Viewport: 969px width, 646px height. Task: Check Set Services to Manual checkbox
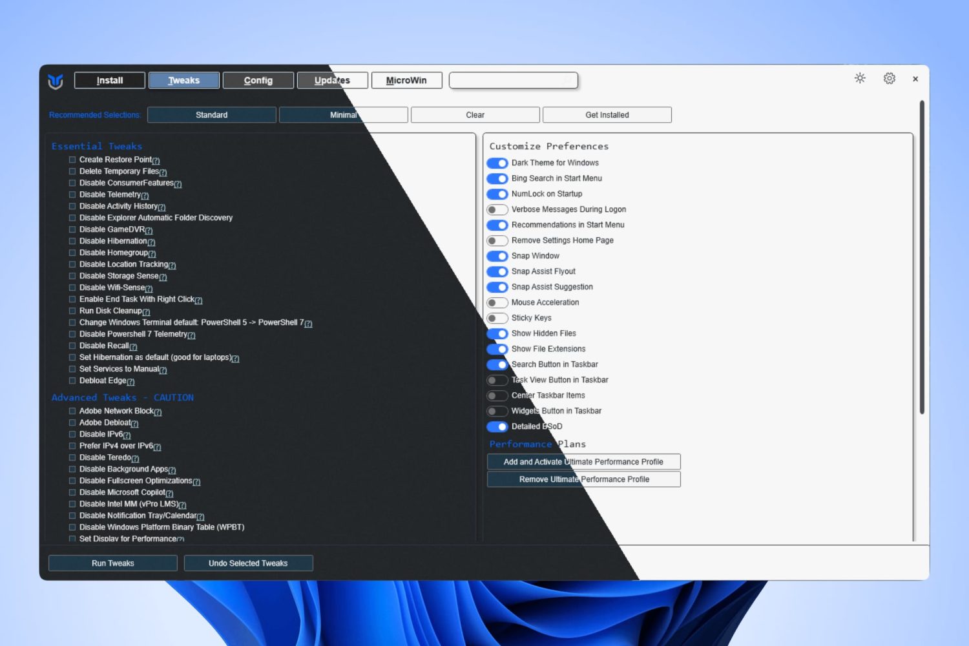[72, 369]
